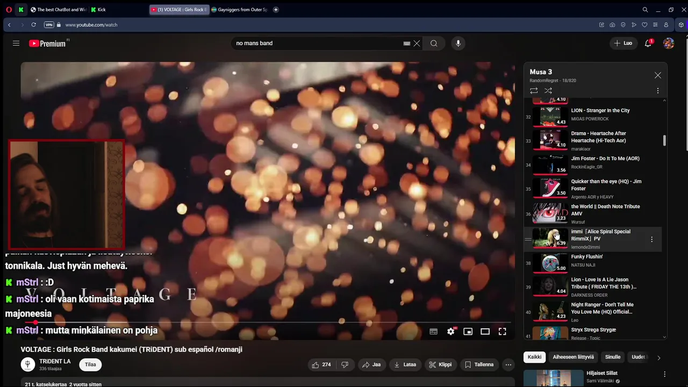Open options for Hiljaiset Sillat recommendation
This screenshot has width=688, height=387.
664,374
